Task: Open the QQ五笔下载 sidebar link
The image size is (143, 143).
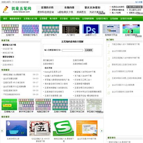Action: 8,49
